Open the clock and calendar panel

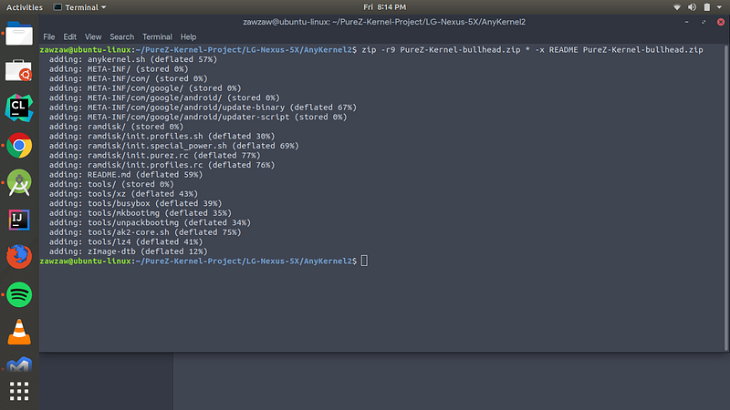(x=384, y=7)
